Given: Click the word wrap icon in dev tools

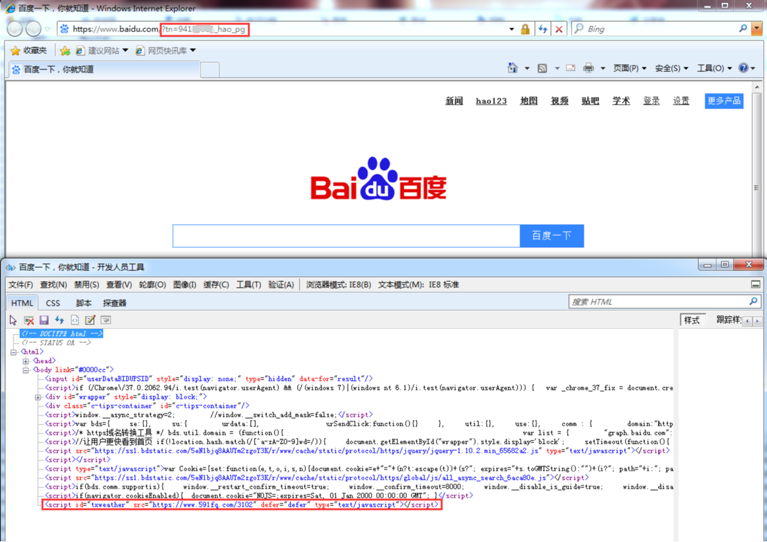Looking at the screenshot, I should [105, 320].
